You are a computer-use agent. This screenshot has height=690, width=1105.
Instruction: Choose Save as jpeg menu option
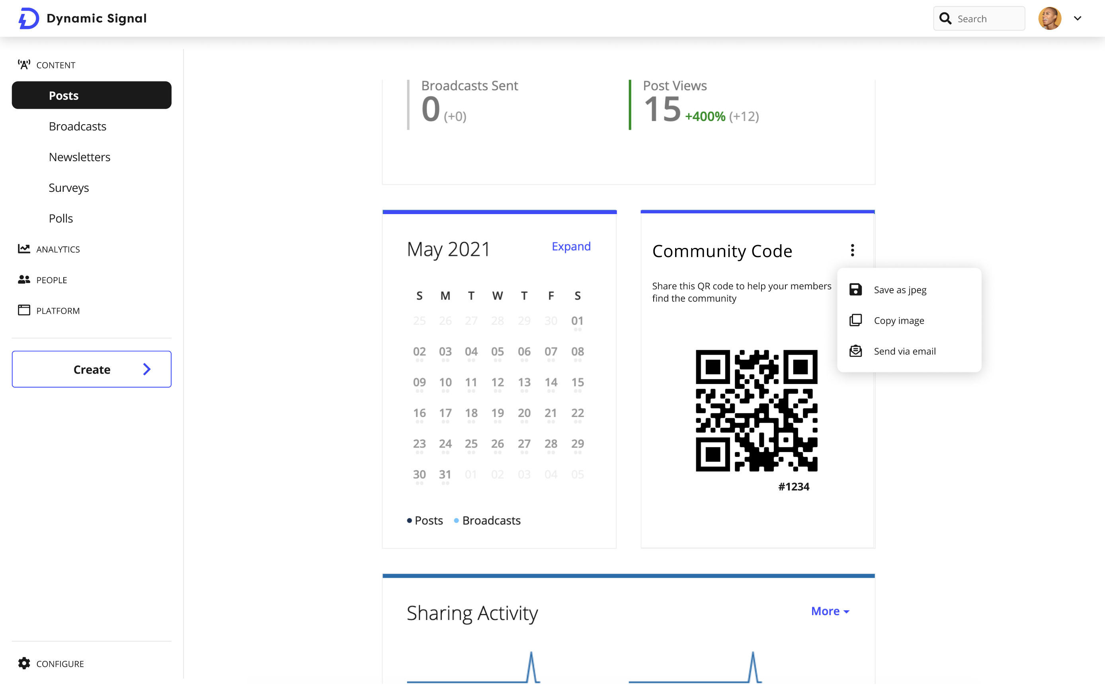point(909,289)
